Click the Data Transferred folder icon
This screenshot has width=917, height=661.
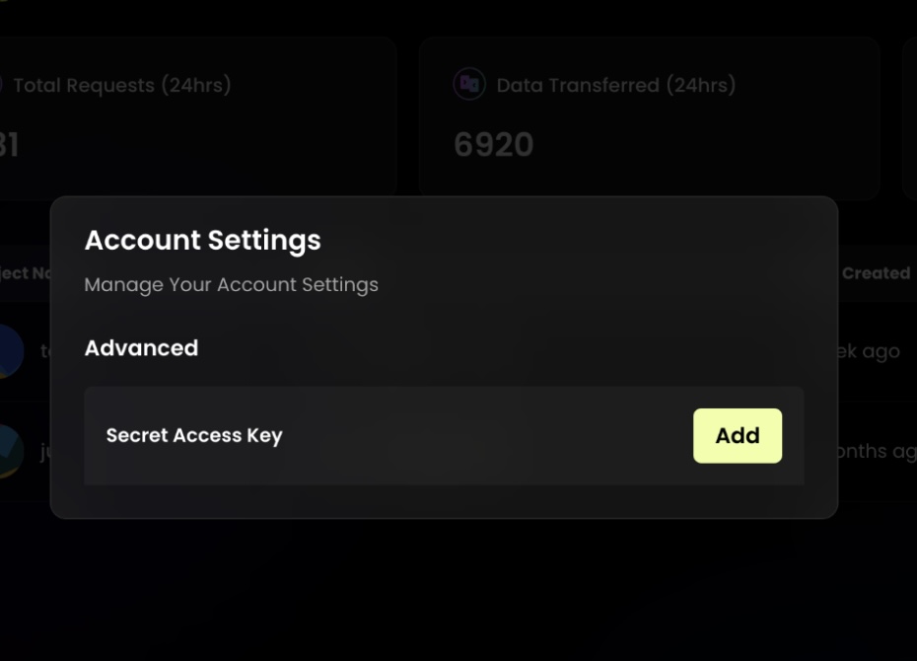[x=469, y=84]
